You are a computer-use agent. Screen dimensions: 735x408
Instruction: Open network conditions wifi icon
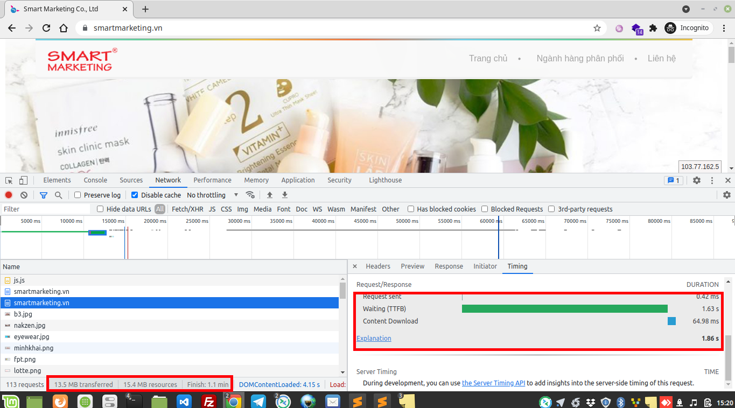[250, 195]
